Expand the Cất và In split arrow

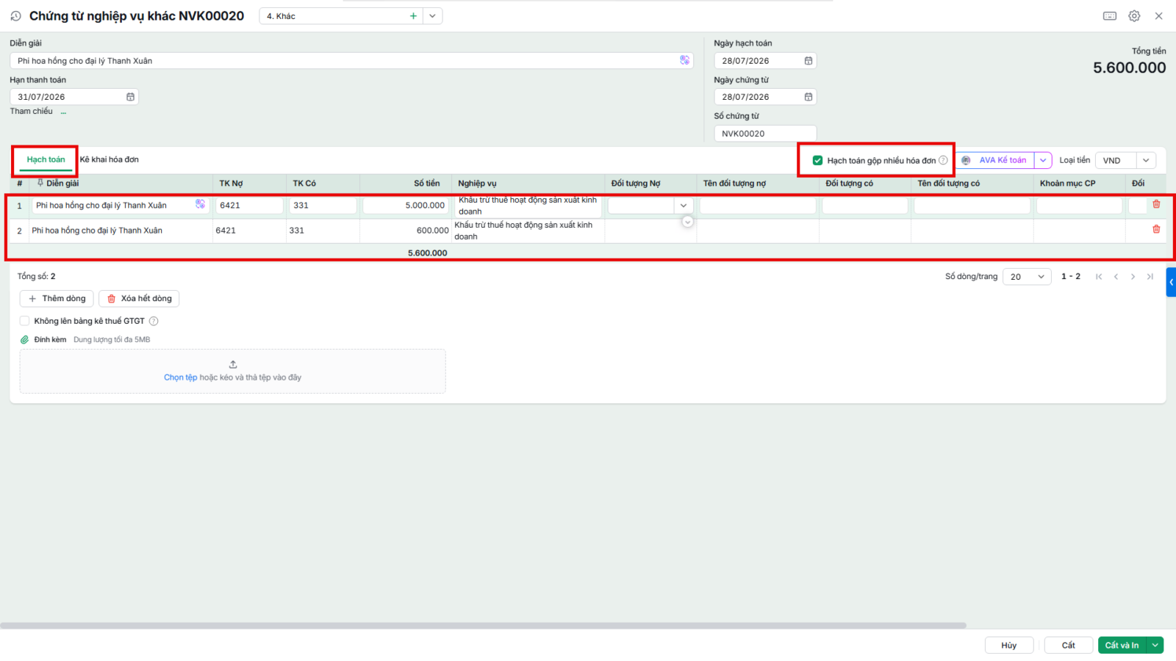coord(1155,645)
